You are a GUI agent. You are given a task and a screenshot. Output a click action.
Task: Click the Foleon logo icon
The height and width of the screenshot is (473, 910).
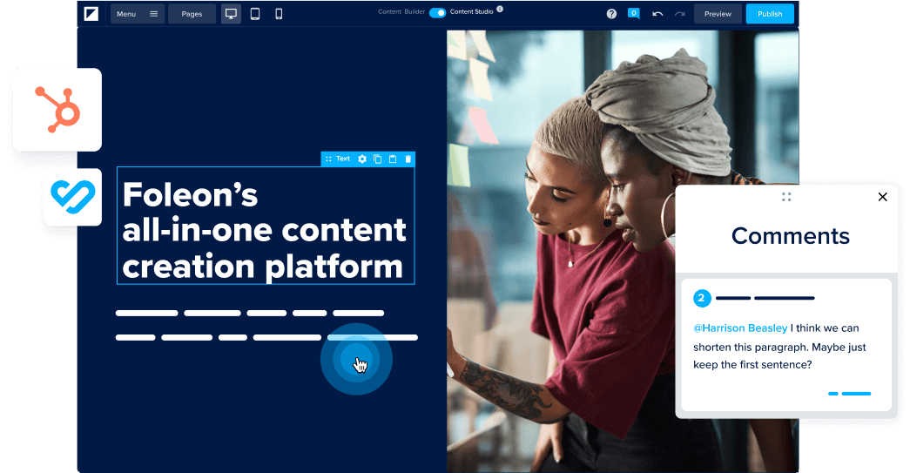click(x=91, y=14)
